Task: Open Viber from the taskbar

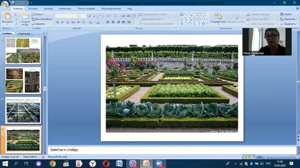Action: (x=133, y=164)
